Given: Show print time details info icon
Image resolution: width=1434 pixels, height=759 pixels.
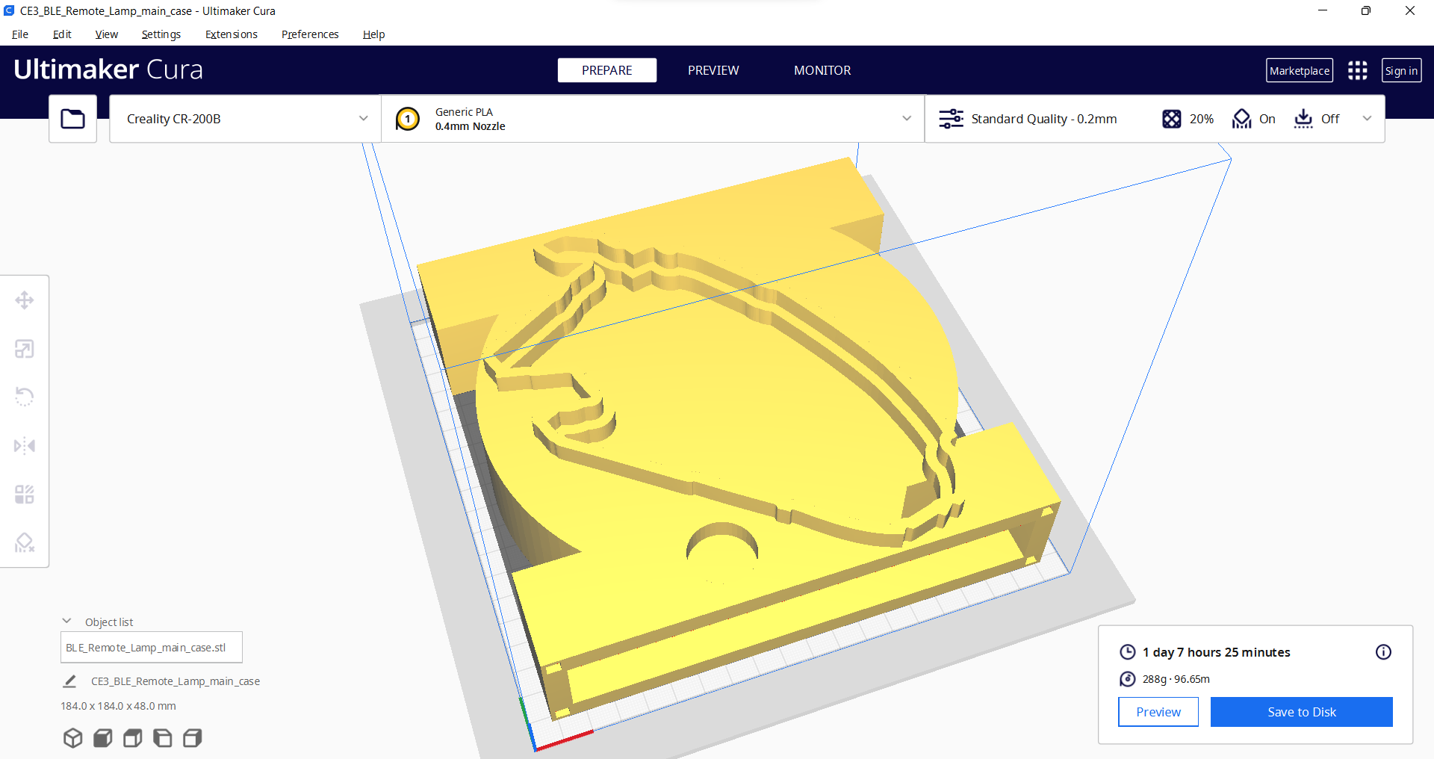Looking at the screenshot, I should [x=1383, y=652].
